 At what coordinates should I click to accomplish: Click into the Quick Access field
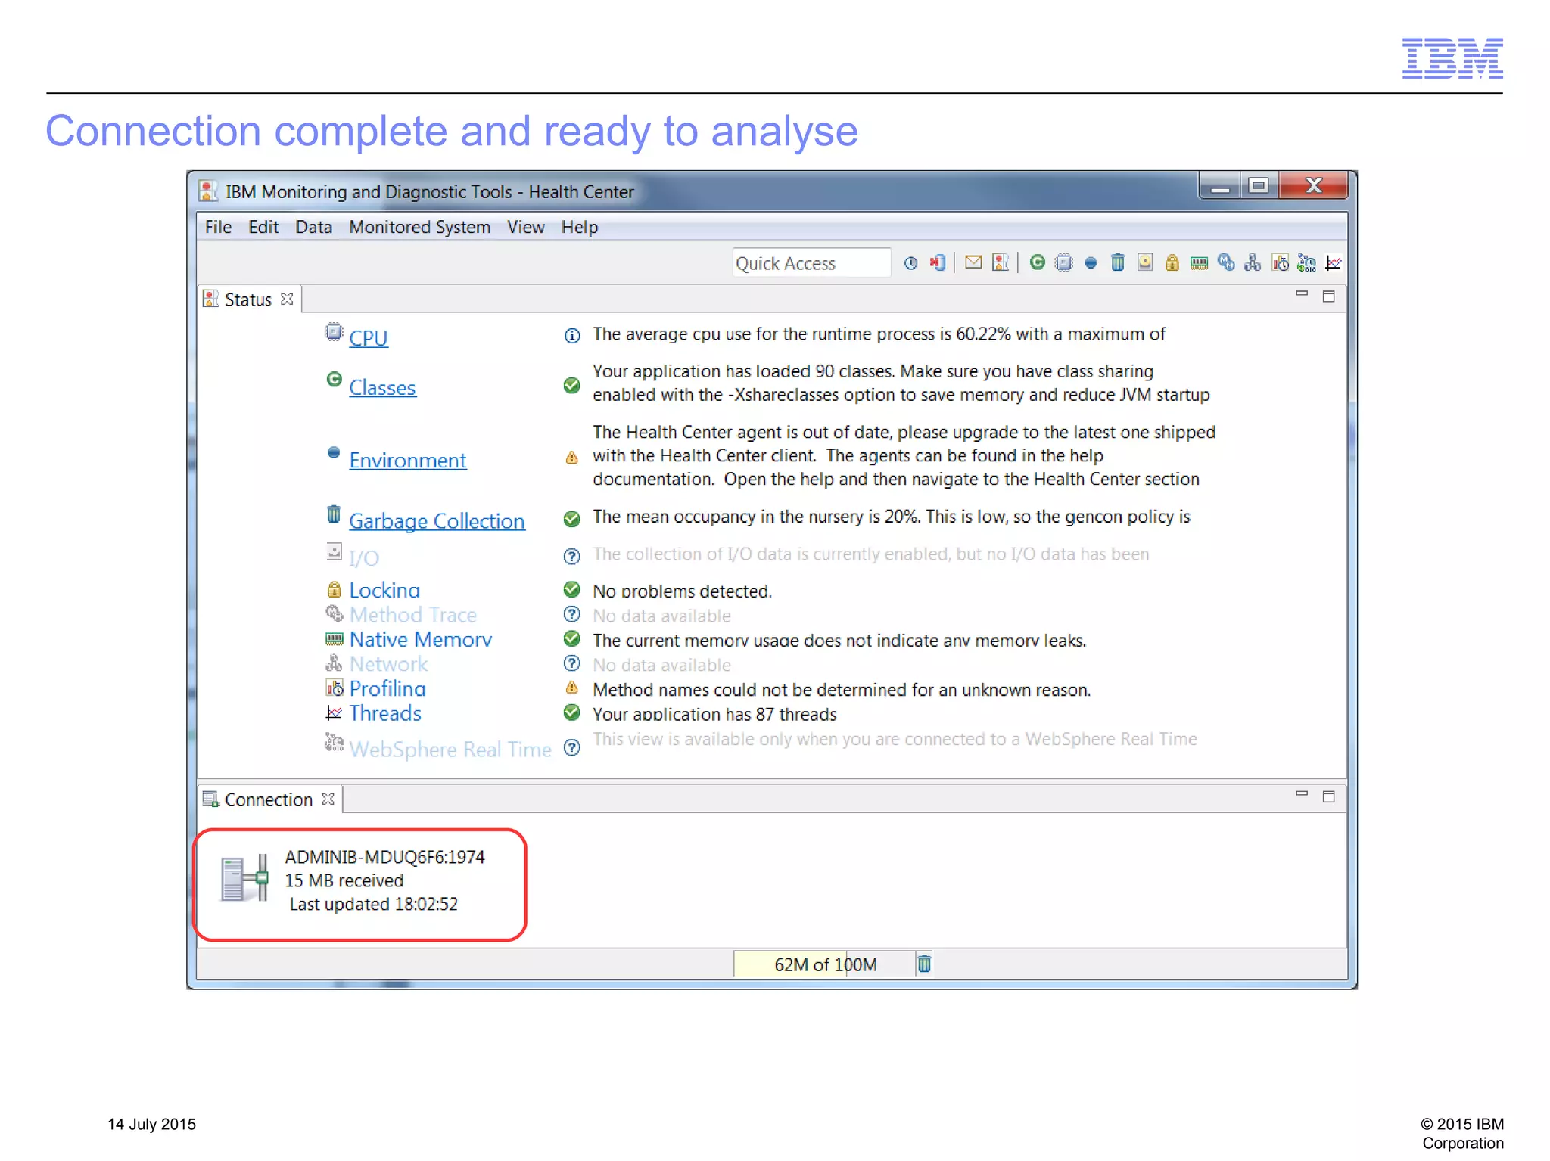811,263
